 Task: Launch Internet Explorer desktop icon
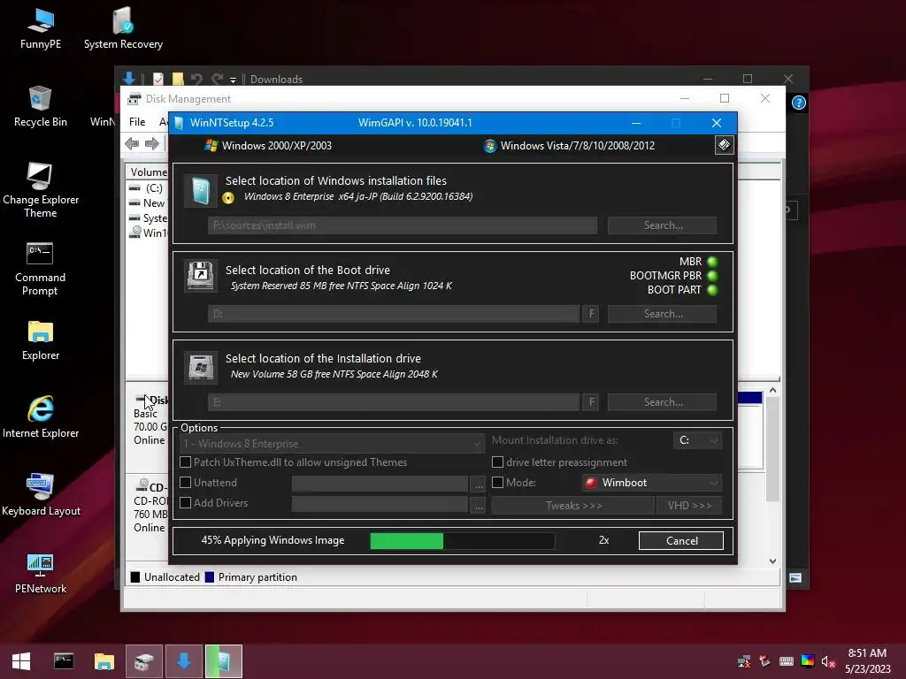pos(41,417)
